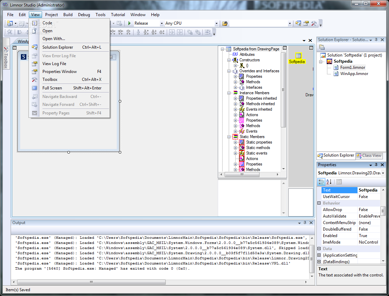Expand the Properties inherited tree node
389x296 pixels.
point(236,99)
